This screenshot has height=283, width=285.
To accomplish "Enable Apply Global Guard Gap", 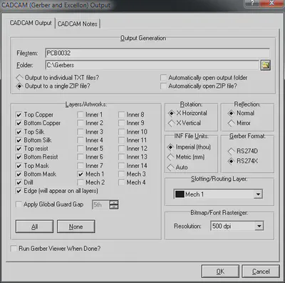I will pos(19,204).
